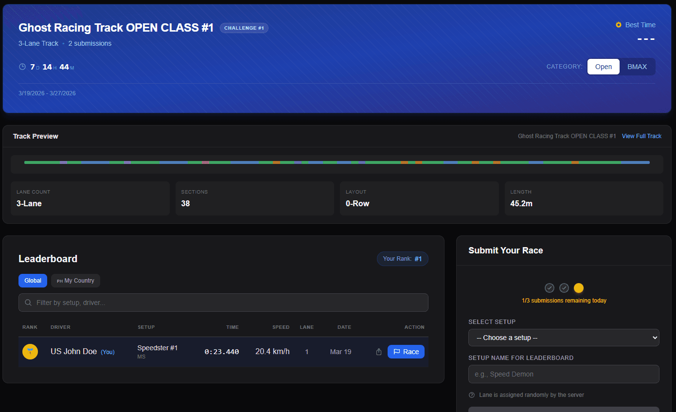Click the first checked submission indicator
This screenshot has width=676, height=412.
[x=550, y=288]
